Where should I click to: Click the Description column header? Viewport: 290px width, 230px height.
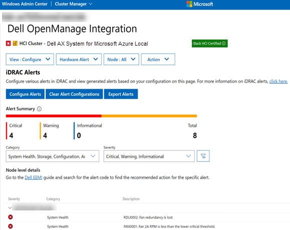click(x=131, y=199)
